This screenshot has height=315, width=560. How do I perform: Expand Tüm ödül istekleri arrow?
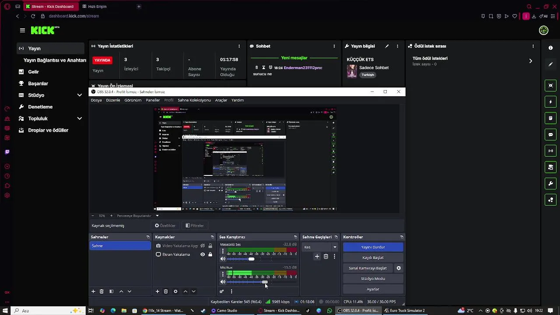[531, 61]
